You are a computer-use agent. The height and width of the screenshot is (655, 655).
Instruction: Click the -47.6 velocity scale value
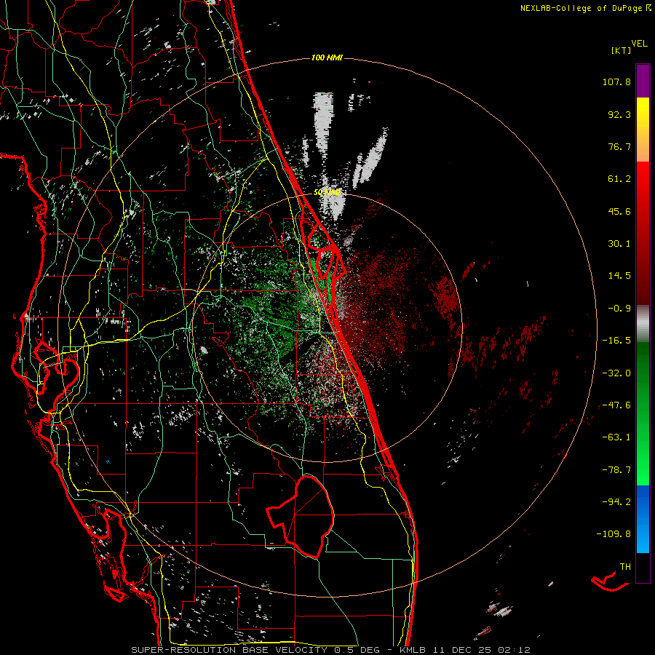click(x=616, y=405)
